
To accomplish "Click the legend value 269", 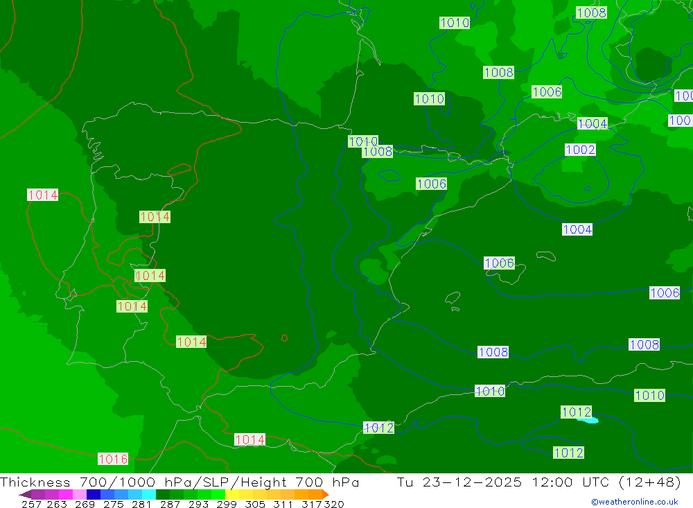I will pyautogui.click(x=85, y=504).
